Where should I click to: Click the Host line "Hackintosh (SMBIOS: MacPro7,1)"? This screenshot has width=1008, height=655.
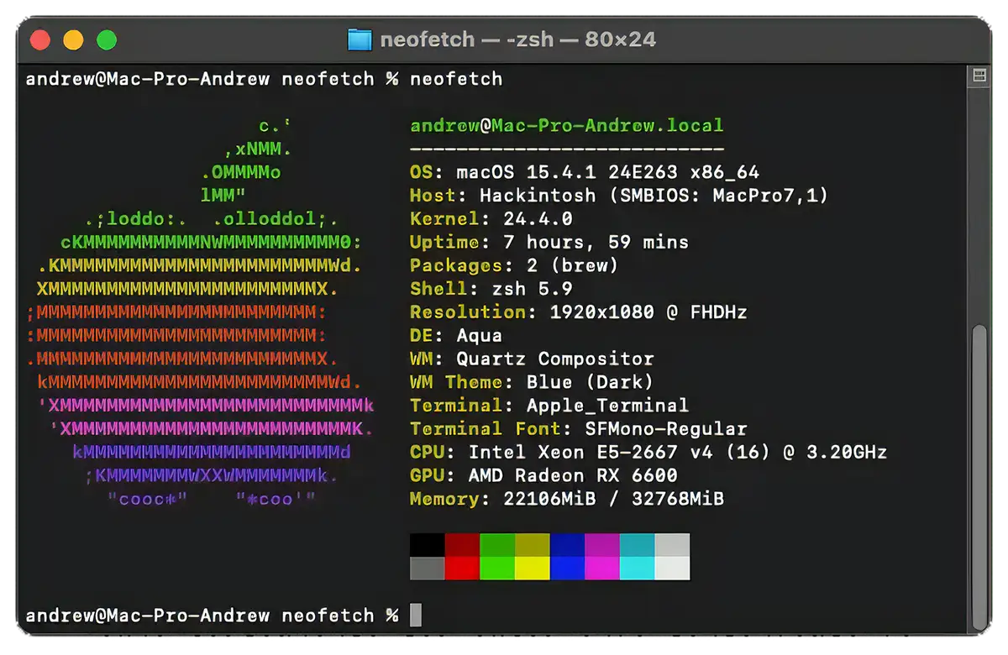tap(654, 196)
